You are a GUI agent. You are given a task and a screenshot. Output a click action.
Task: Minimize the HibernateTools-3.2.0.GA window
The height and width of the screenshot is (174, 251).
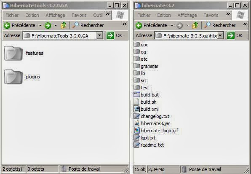(x=110, y=5)
